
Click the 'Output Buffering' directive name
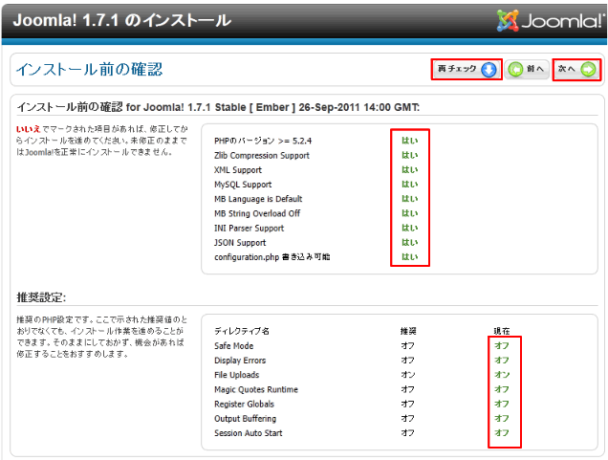(x=245, y=419)
